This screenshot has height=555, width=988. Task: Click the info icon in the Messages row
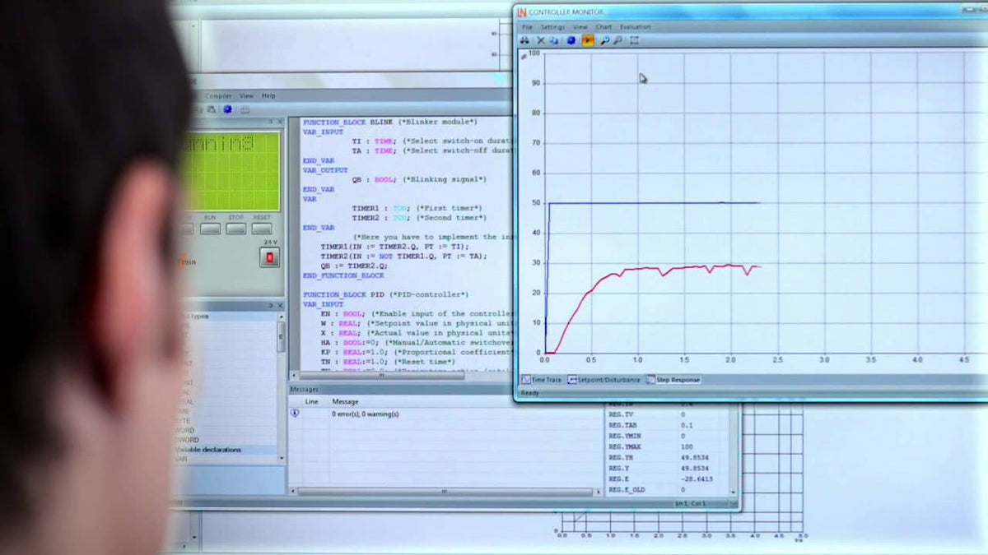coord(295,413)
